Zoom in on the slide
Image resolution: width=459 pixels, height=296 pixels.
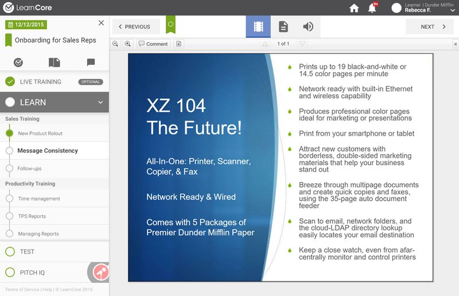coord(127,44)
